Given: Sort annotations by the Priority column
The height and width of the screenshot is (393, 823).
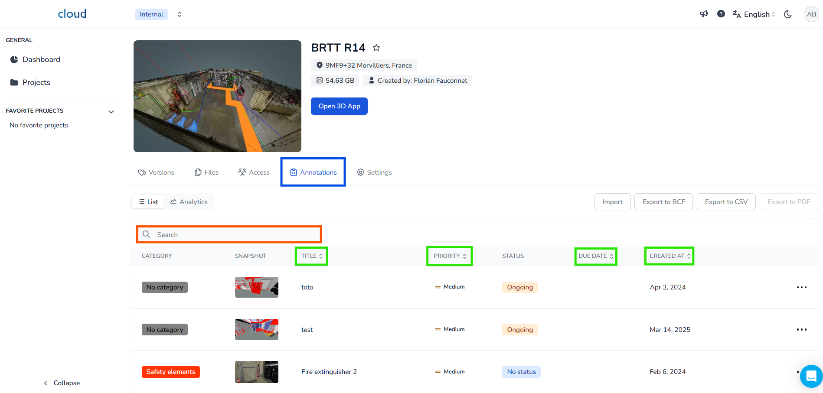Looking at the screenshot, I should (450, 256).
